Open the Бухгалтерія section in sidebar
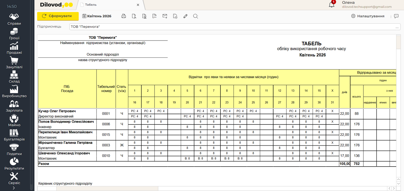Image resolution: width=404 pixels, height=191 pixels. tap(14, 135)
